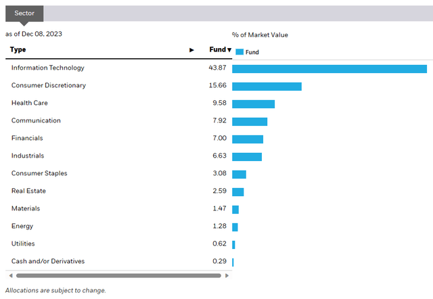Click the 7.00 fund value

219,138
